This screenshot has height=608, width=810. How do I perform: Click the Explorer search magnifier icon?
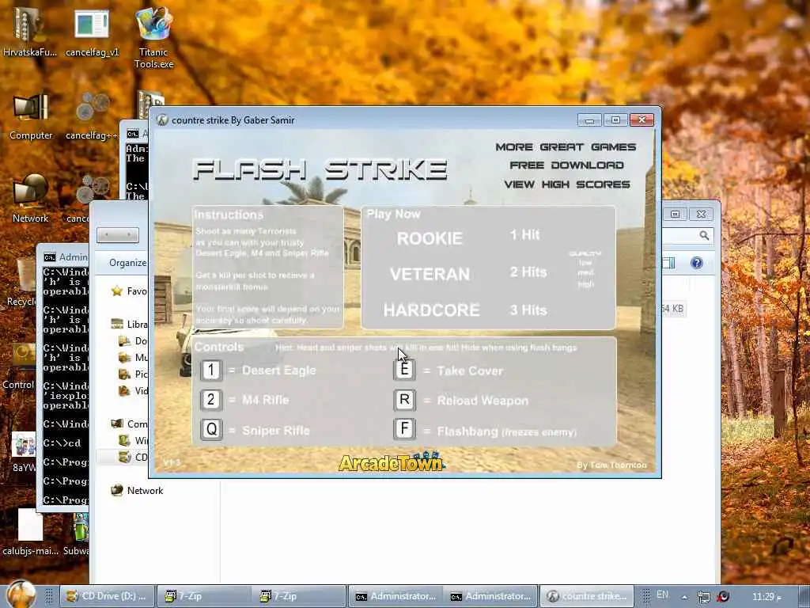pyautogui.click(x=704, y=236)
